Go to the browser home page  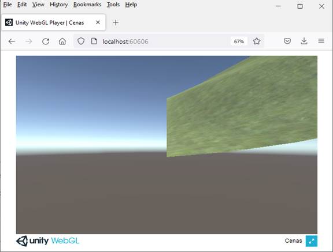click(x=62, y=42)
